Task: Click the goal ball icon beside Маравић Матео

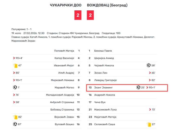Action: (15, 88)
